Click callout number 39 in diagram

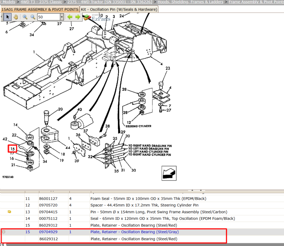pos(77,161)
